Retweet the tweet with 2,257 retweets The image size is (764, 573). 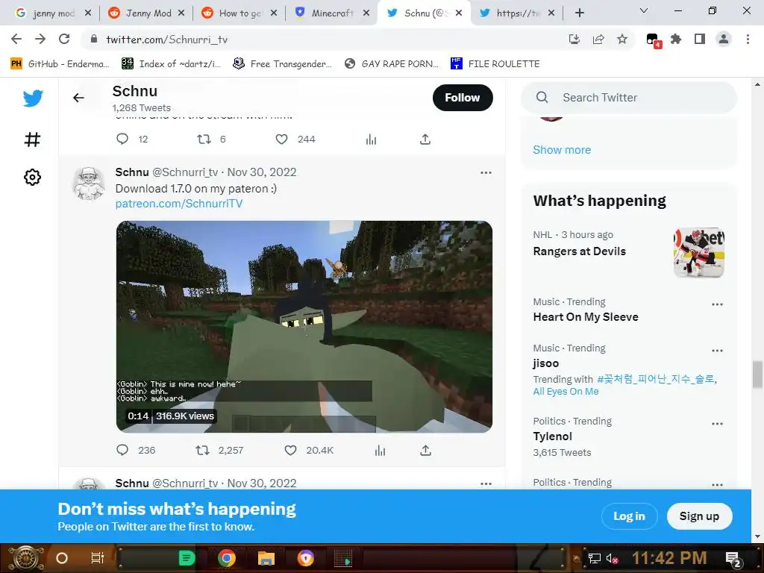click(x=203, y=450)
